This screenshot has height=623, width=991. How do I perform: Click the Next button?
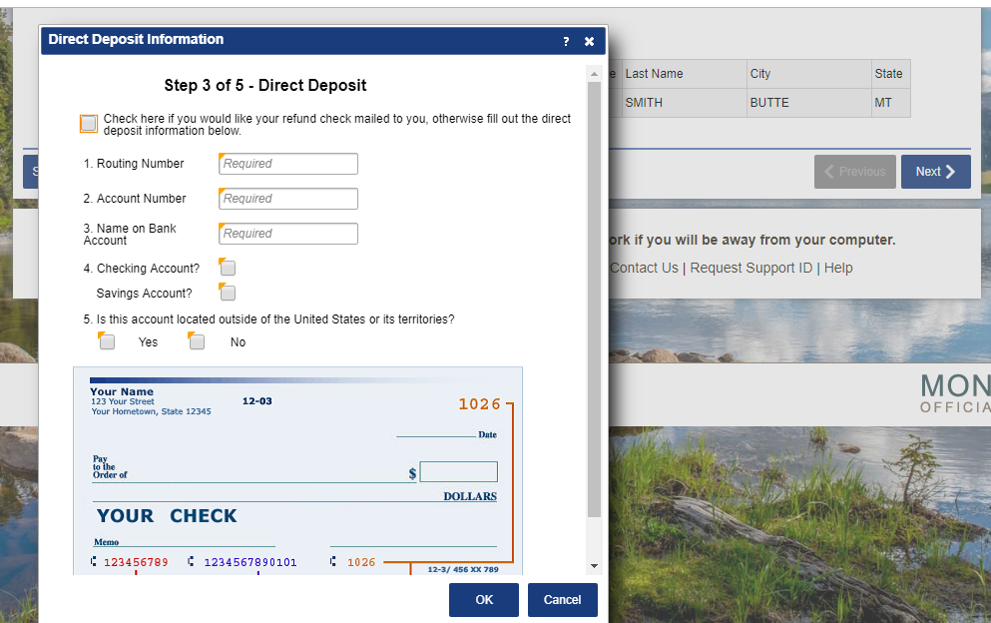coord(934,171)
